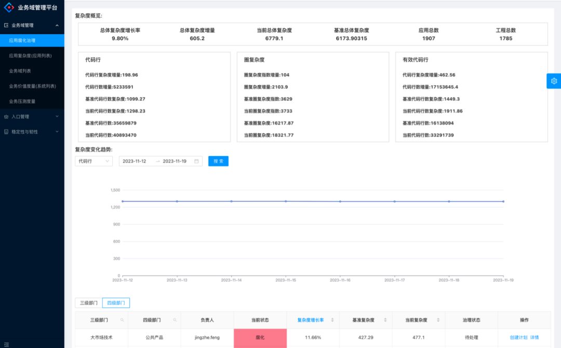This screenshot has width=561, height=348.
Task: Open the date range calendar icon
Action: coord(196,161)
